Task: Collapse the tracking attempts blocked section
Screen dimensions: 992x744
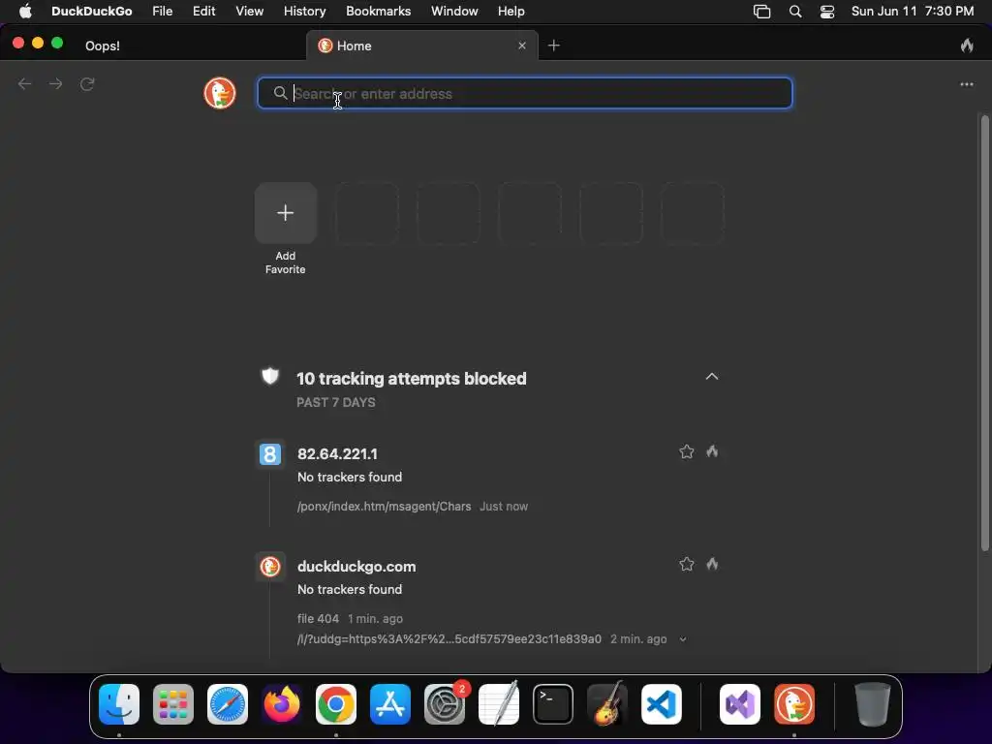Action: pos(712,377)
